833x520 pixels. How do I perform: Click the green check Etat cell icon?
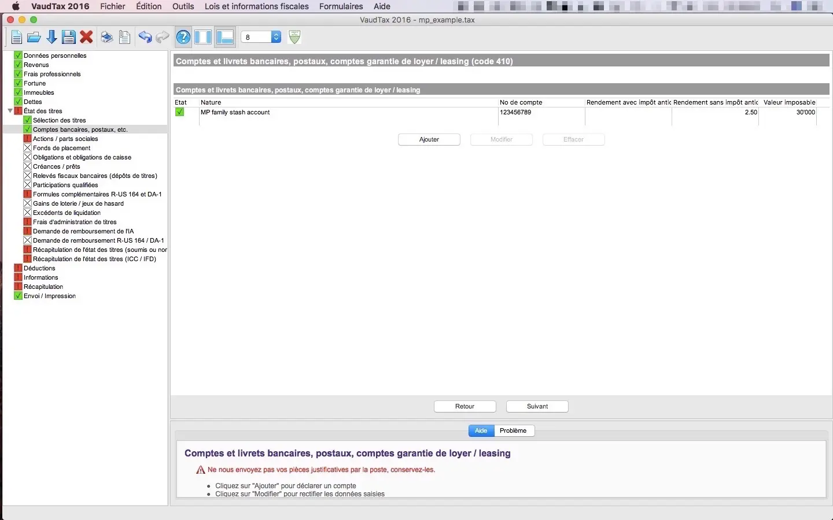pyautogui.click(x=180, y=112)
